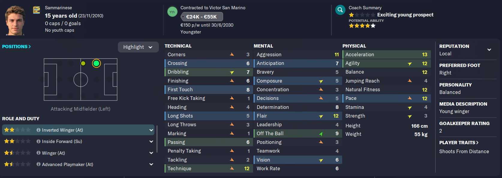Open the Highlight dropdown

[138, 47]
